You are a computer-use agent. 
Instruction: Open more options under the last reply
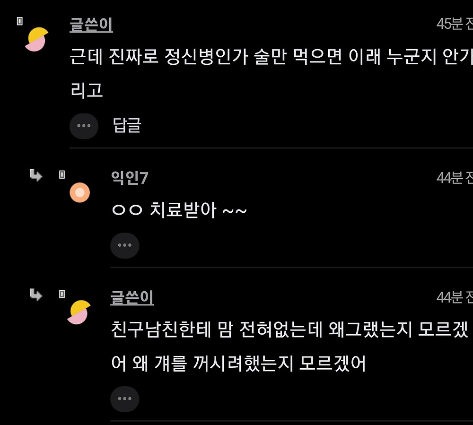(124, 399)
